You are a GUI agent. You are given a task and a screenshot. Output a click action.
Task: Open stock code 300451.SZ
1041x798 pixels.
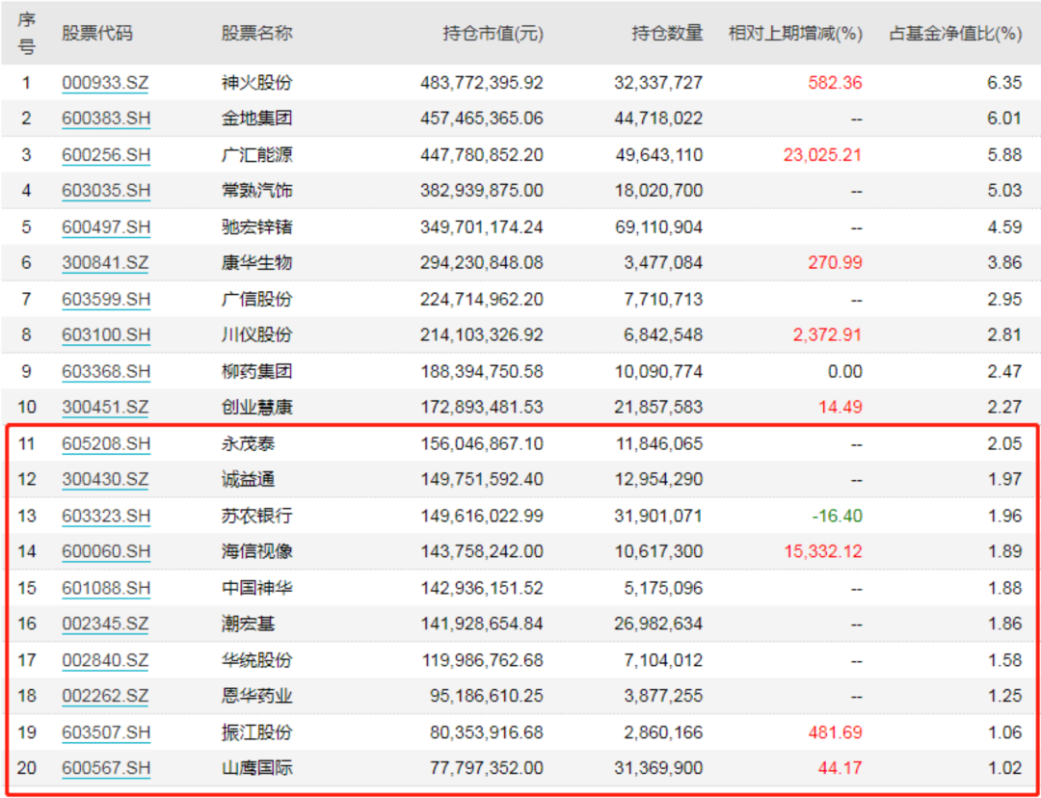[x=105, y=408]
